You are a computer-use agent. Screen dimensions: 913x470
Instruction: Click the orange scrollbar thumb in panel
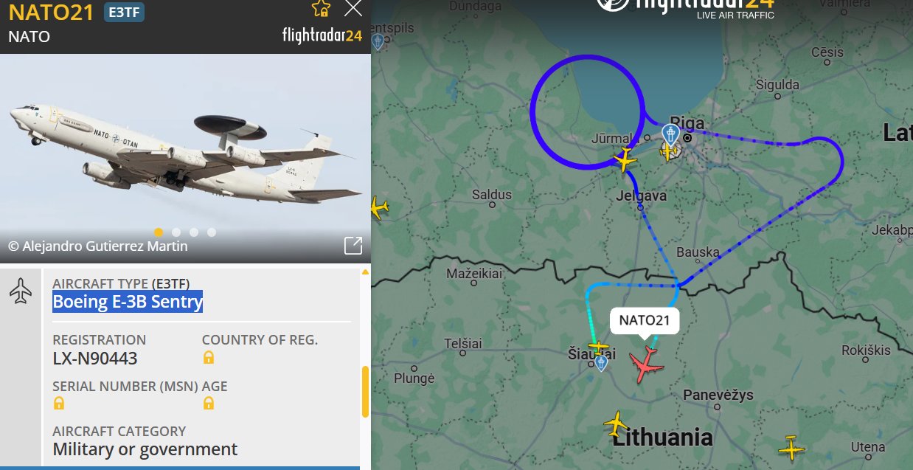364,393
